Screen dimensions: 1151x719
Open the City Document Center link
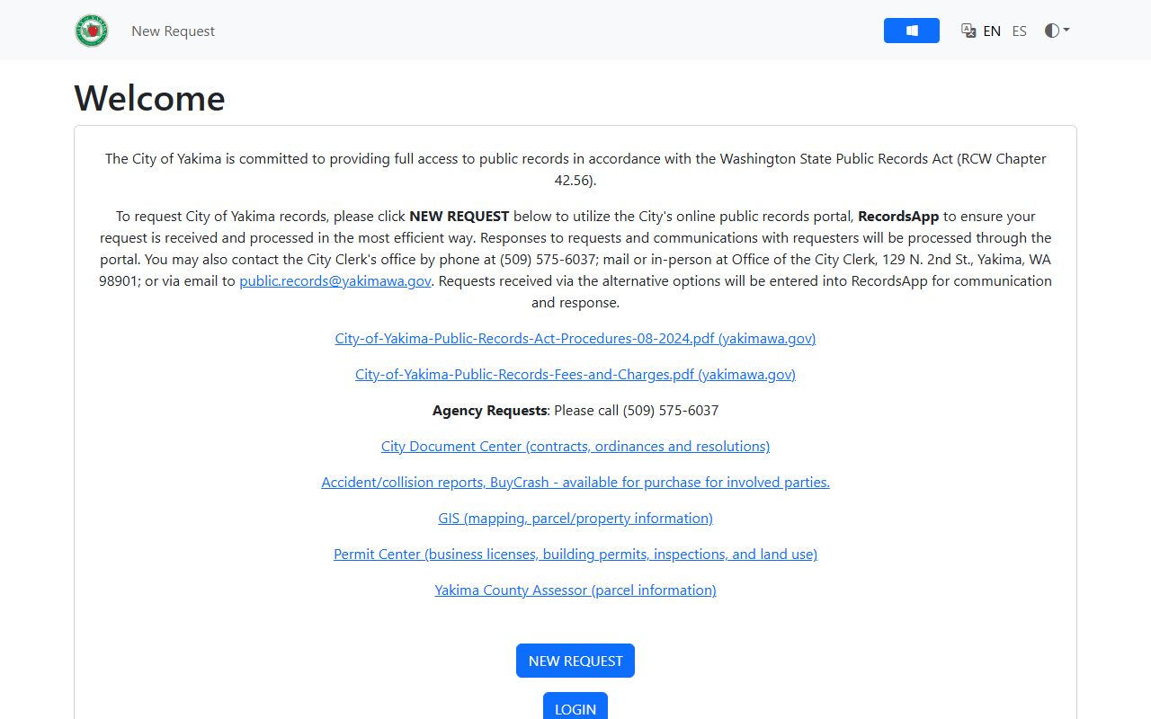575,447
